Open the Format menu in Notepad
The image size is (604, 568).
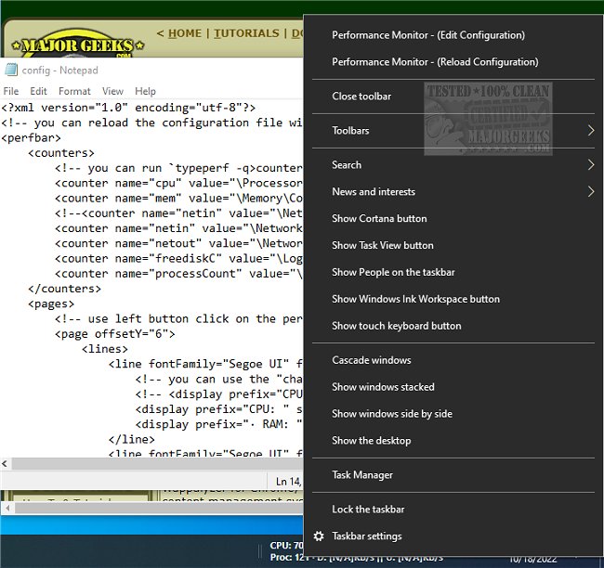pos(74,91)
